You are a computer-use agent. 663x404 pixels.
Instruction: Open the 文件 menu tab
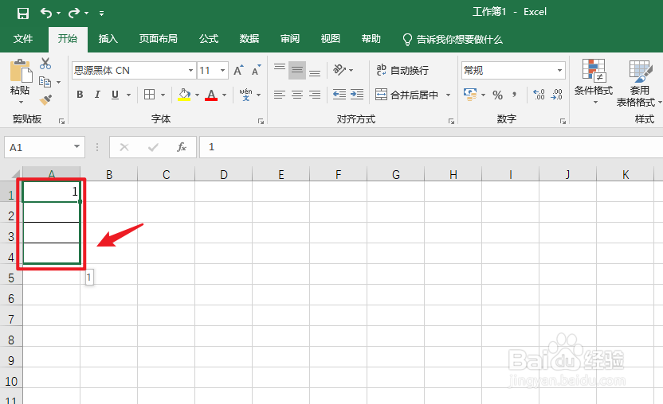click(23, 39)
